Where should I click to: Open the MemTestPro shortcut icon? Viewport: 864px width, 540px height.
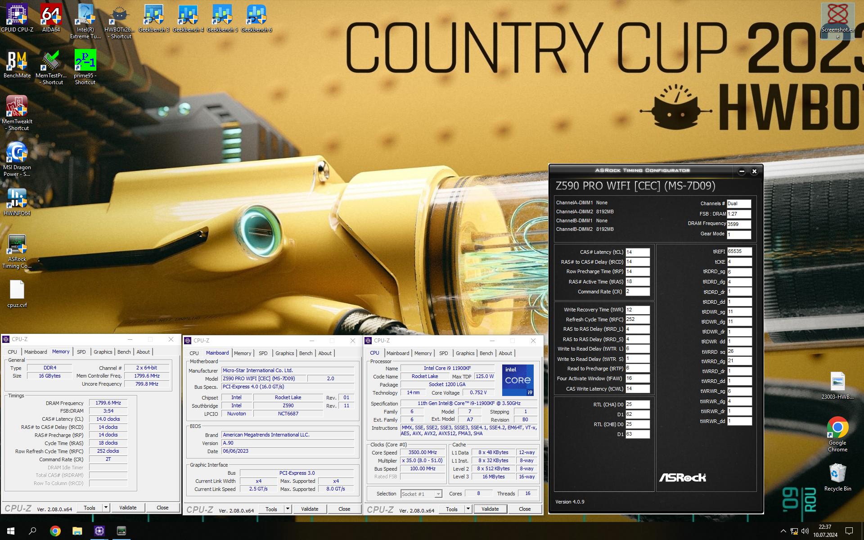click(x=51, y=67)
